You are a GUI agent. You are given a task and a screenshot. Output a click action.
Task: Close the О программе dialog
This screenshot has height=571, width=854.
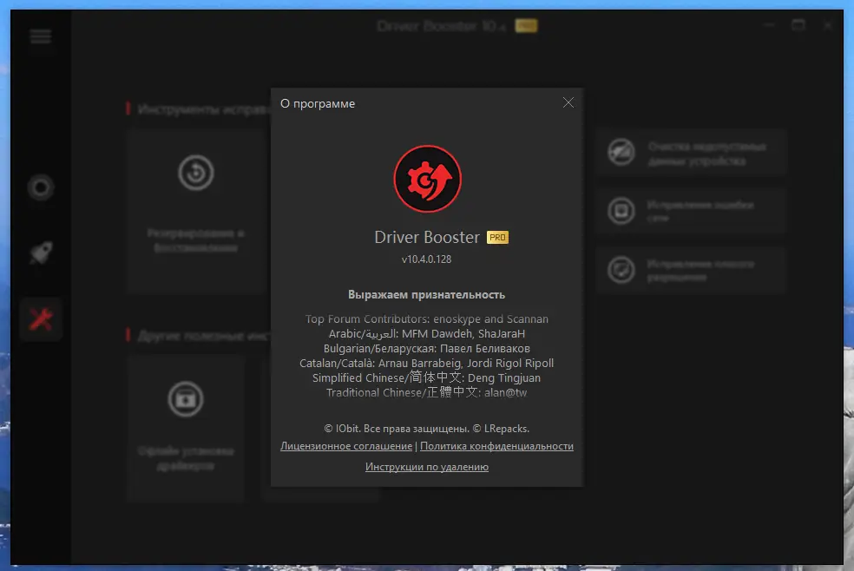coord(568,102)
